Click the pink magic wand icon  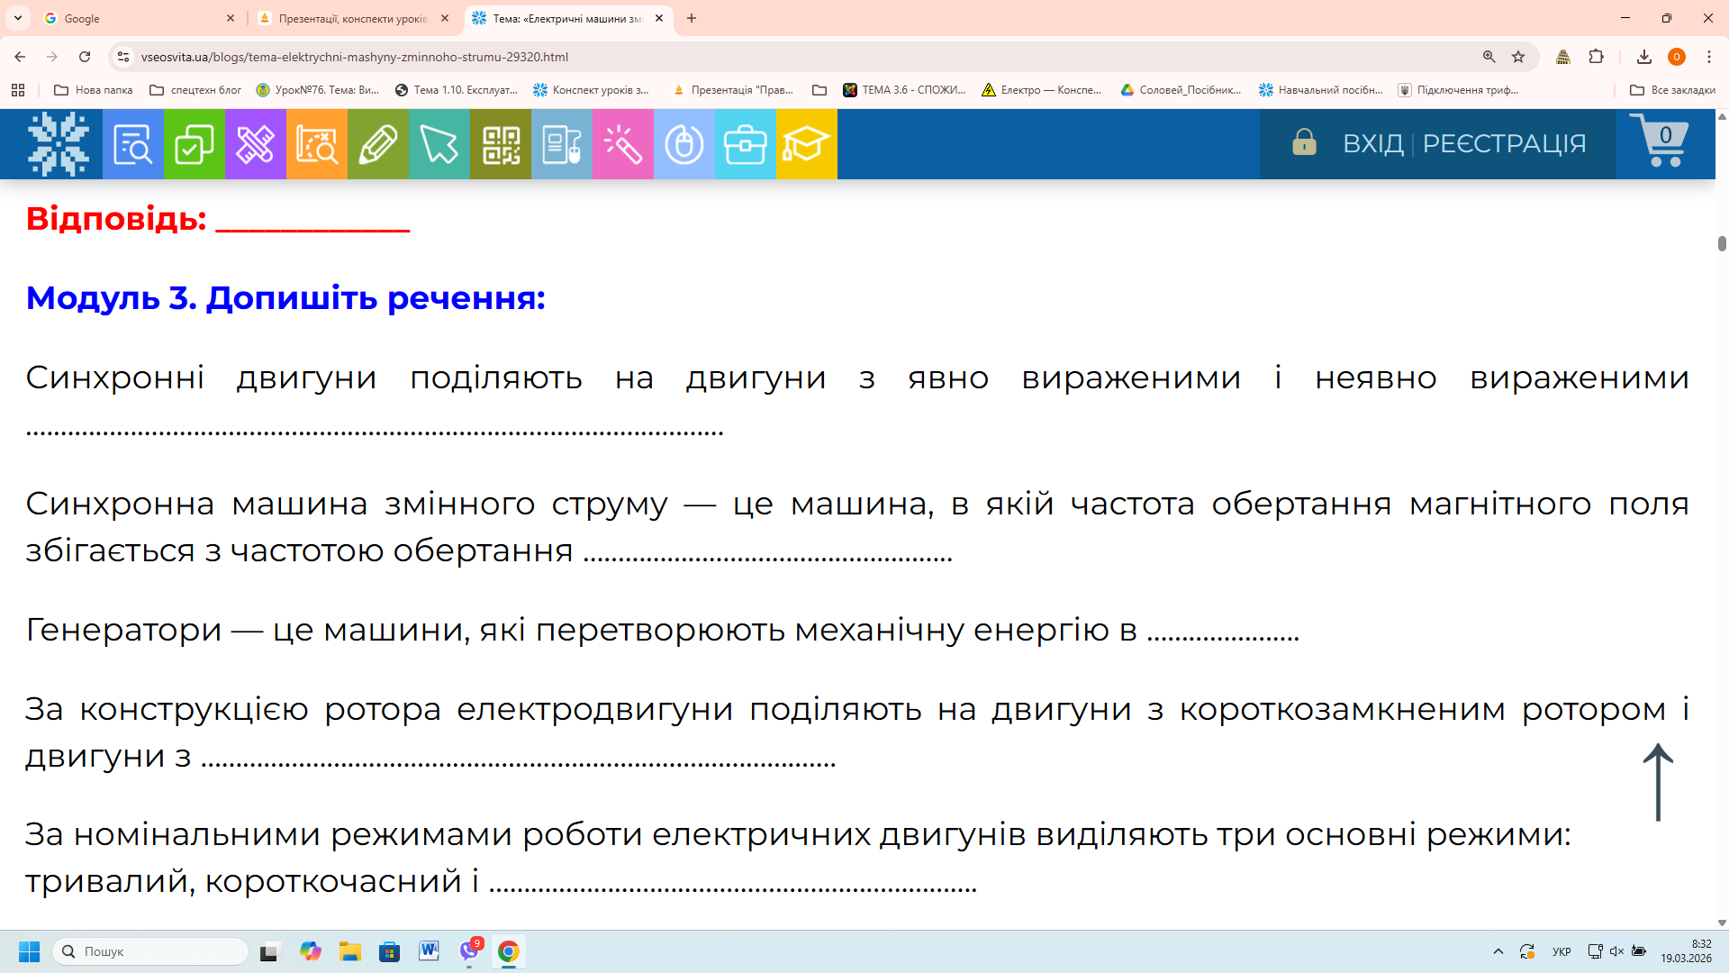tap(622, 144)
